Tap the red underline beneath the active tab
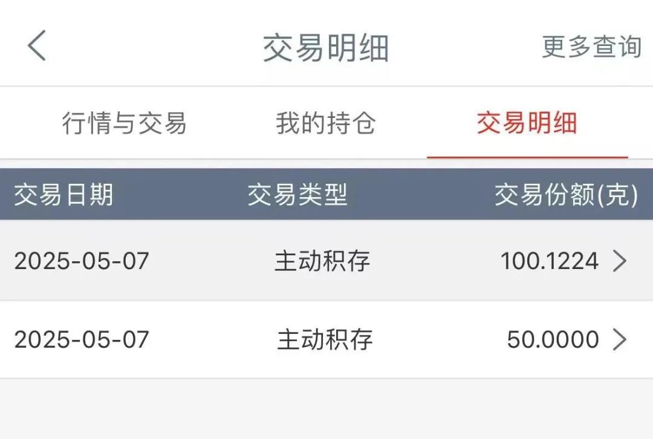This screenshot has height=439, width=653. point(527,157)
